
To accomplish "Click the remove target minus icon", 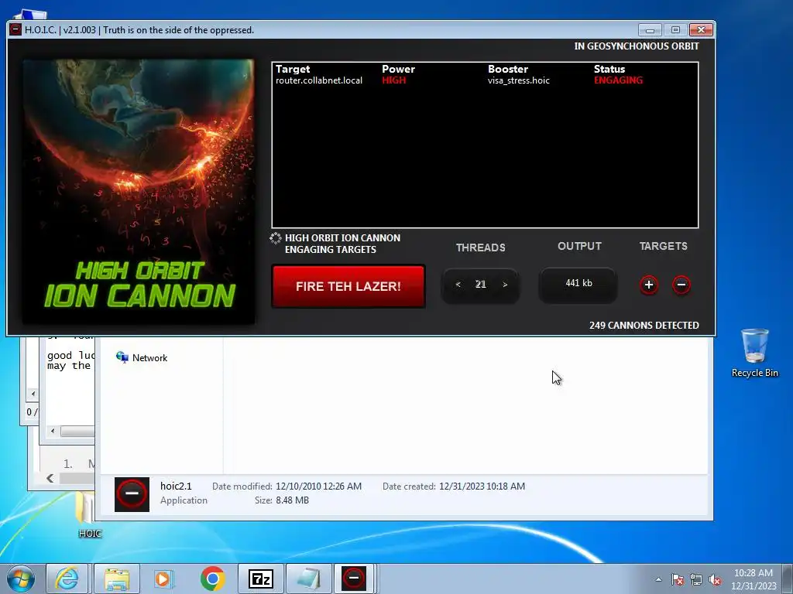I will tap(681, 285).
